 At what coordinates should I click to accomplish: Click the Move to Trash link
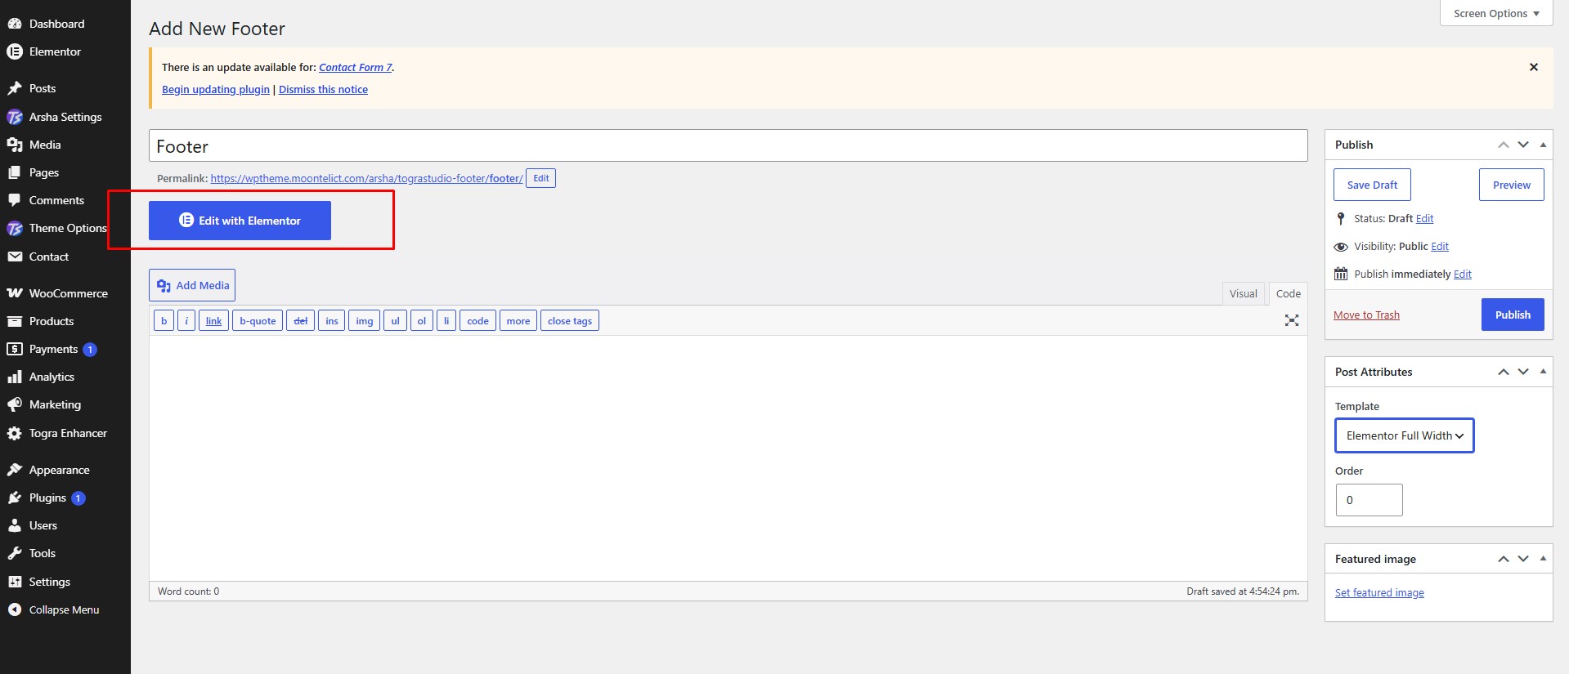click(x=1366, y=315)
